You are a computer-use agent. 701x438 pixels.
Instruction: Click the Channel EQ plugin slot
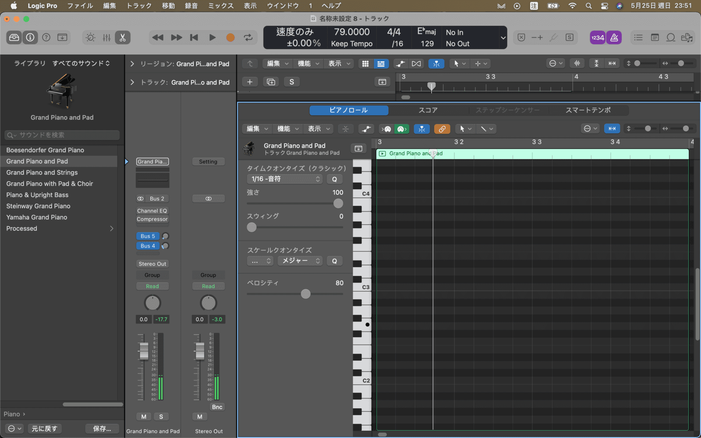coord(152,211)
